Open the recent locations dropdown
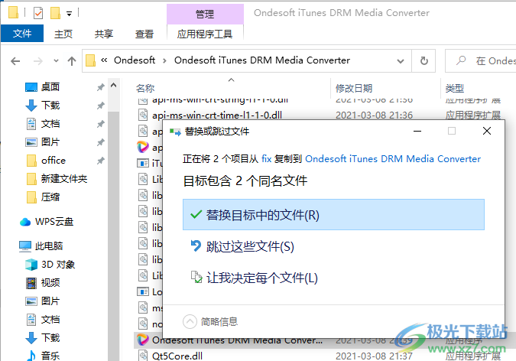516x361 pixels. [x=57, y=61]
